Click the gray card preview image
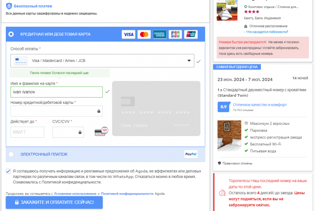 click(x=156, y=108)
